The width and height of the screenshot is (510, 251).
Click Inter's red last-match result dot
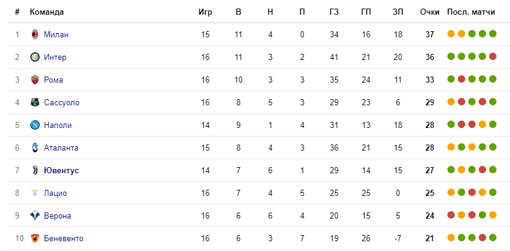[x=493, y=56]
